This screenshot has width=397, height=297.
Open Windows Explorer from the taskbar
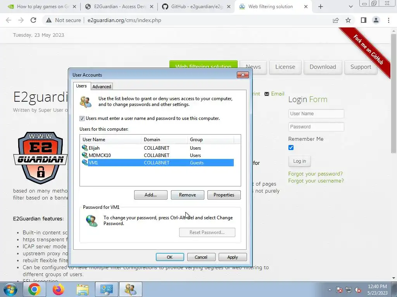pyautogui.click(x=83, y=289)
